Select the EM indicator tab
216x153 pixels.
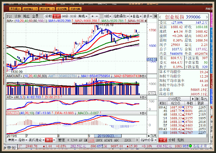click(86, 140)
